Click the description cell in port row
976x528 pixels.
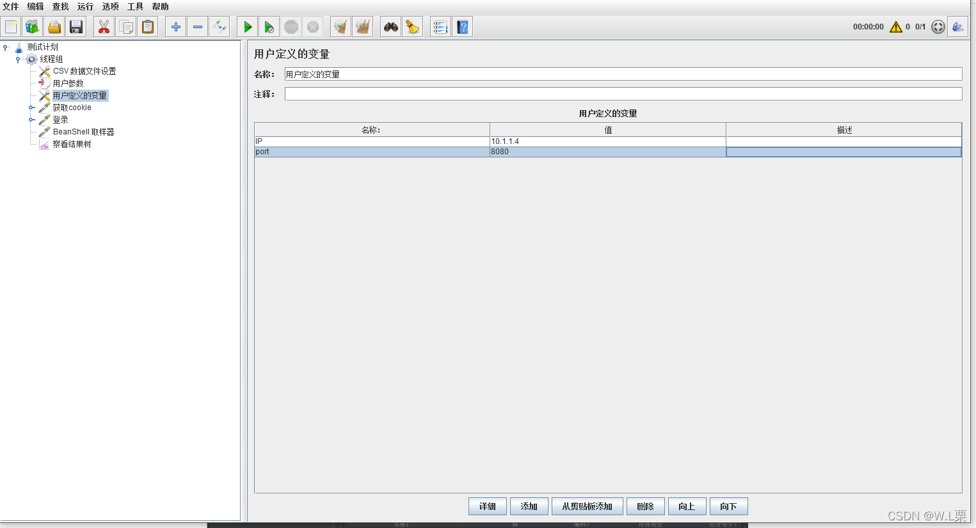coord(844,152)
